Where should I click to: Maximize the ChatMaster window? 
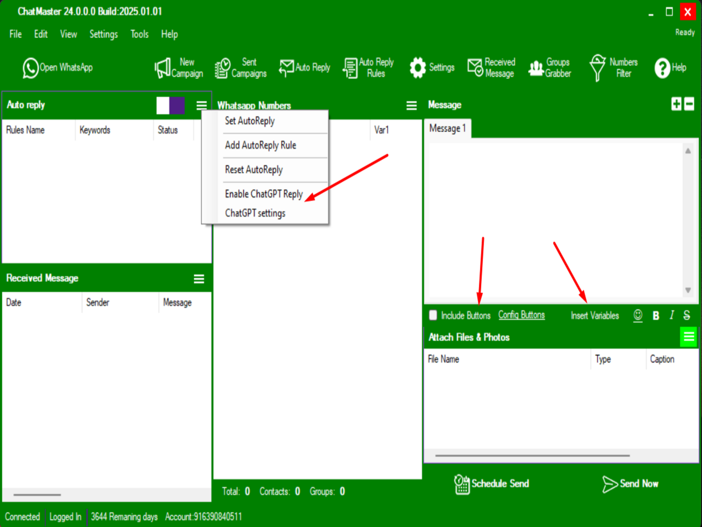point(669,12)
